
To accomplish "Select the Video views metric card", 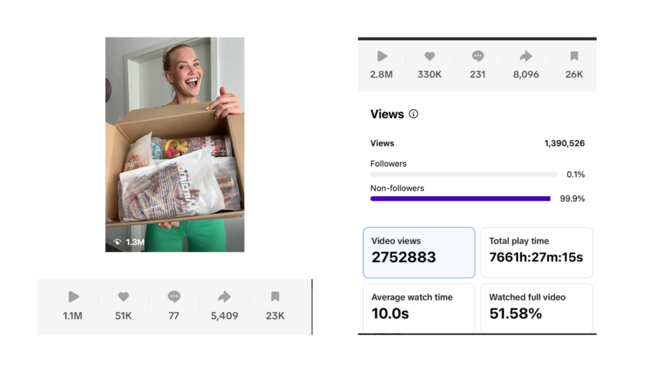I will pyautogui.click(x=419, y=253).
